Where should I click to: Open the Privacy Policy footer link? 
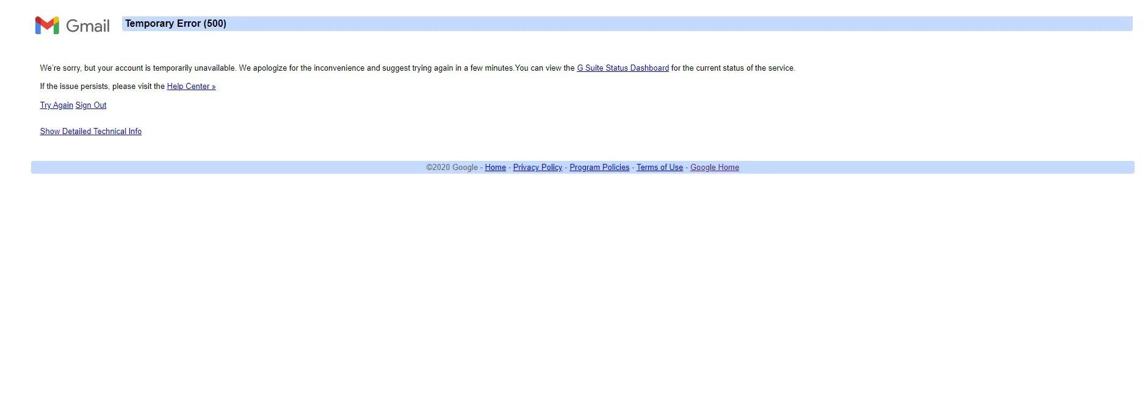click(x=537, y=168)
